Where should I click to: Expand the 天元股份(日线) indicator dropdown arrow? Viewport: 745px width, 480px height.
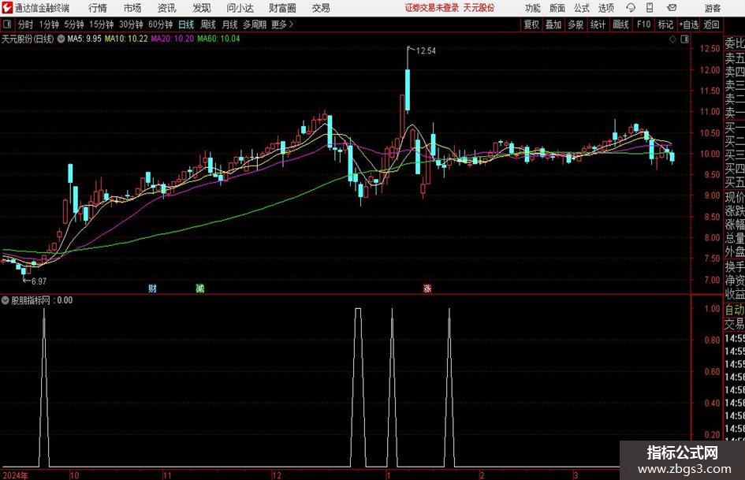pyautogui.click(x=61, y=39)
